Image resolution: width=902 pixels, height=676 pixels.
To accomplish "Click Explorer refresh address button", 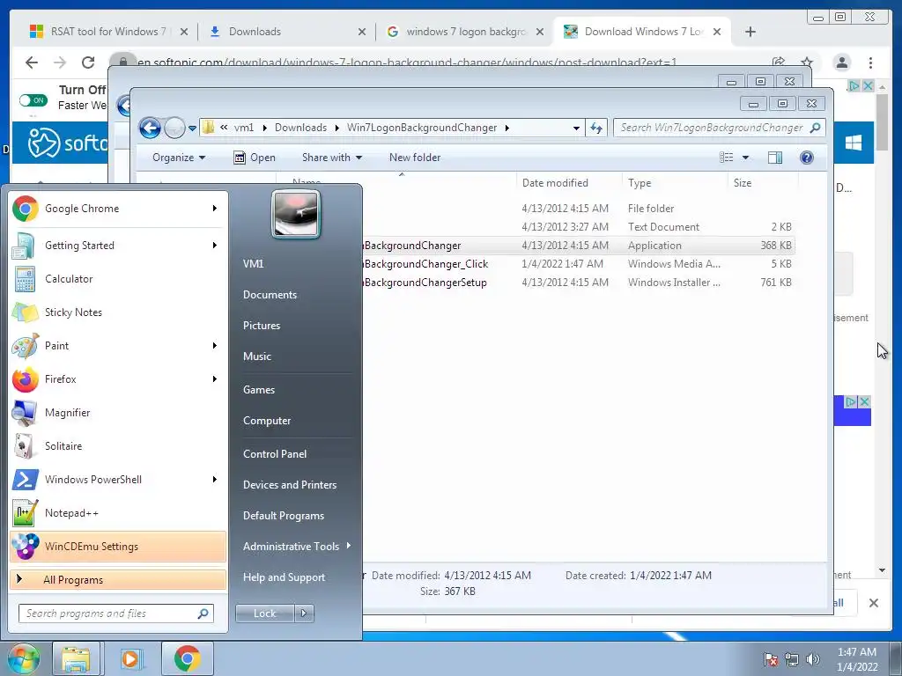I will coord(596,128).
